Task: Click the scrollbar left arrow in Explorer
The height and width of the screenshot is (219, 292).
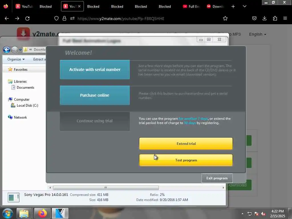Action: [x=50, y=188]
